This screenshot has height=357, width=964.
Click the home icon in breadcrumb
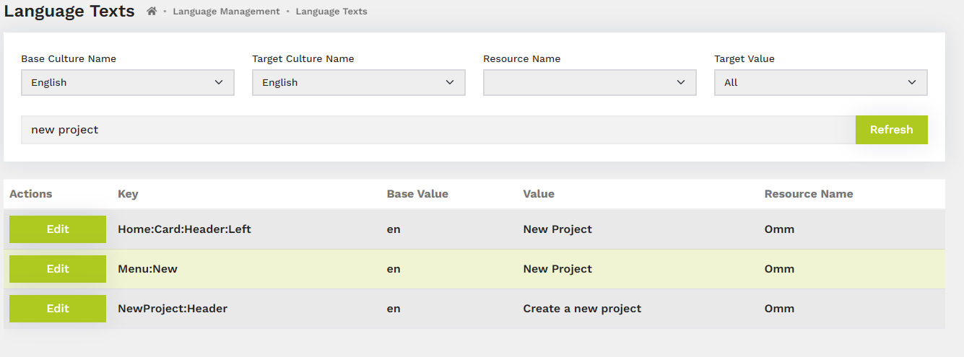pos(152,12)
